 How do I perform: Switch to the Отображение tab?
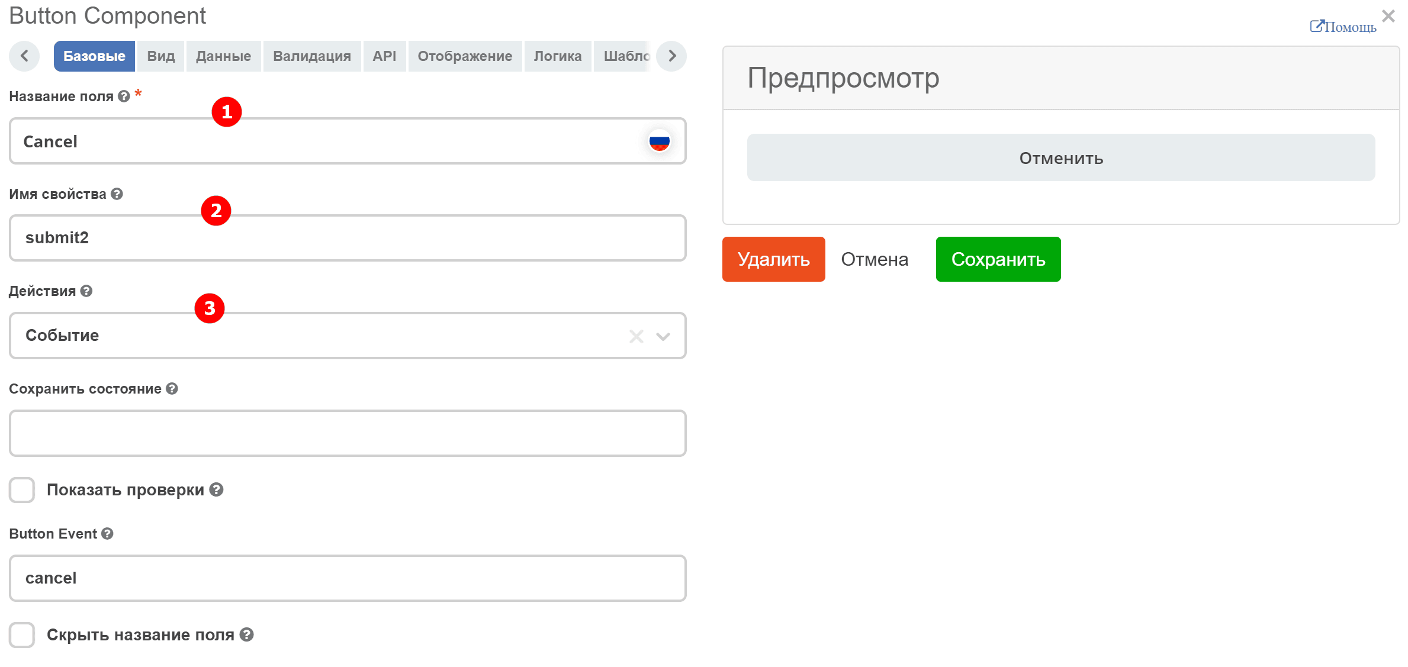[465, 56]
